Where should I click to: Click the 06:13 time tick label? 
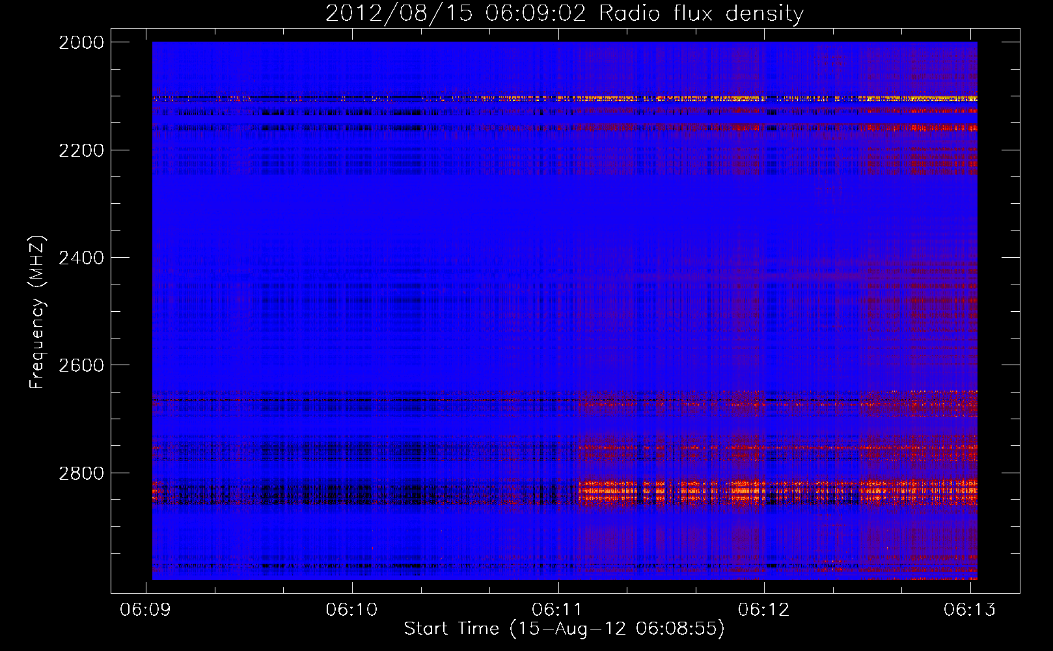(970, 609)
